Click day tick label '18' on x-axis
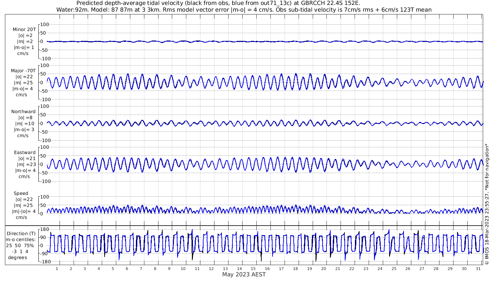The width and height of the screenshot is (493, 282). (x=295, y=269)
